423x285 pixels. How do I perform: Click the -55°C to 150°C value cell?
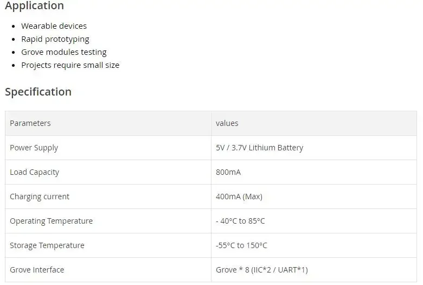[241, 245]
